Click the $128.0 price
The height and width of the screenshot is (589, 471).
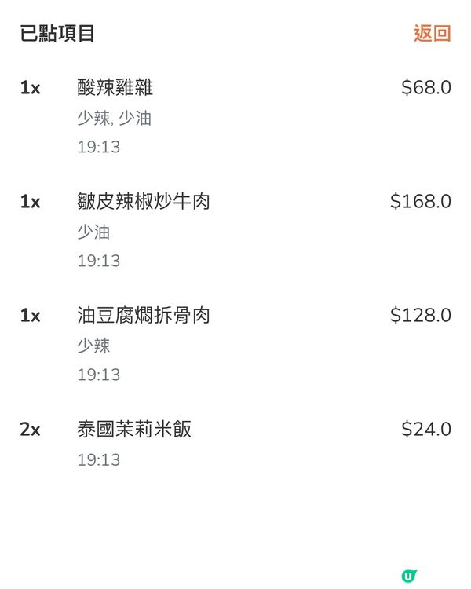point(420,316)
